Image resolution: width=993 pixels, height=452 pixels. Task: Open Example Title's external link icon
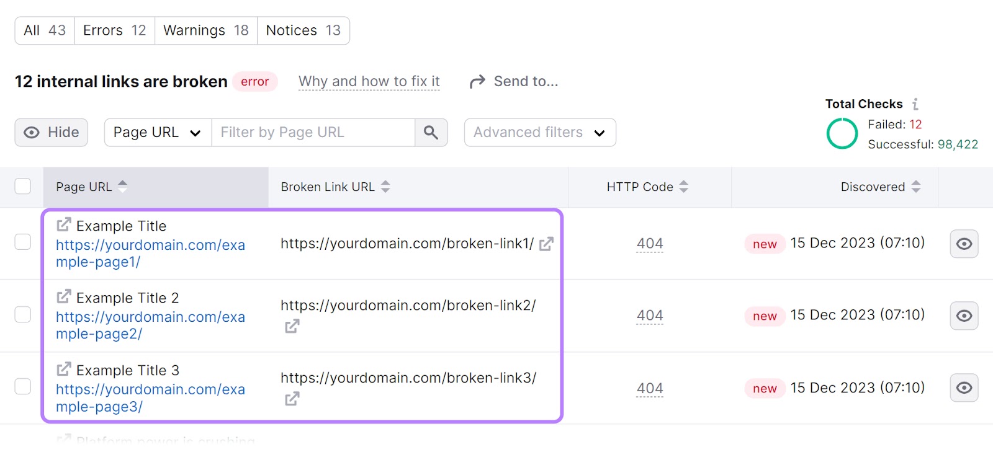coord(63,226)
